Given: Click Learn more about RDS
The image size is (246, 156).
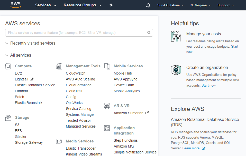Looking at the screenshot, I should point(191,148).
